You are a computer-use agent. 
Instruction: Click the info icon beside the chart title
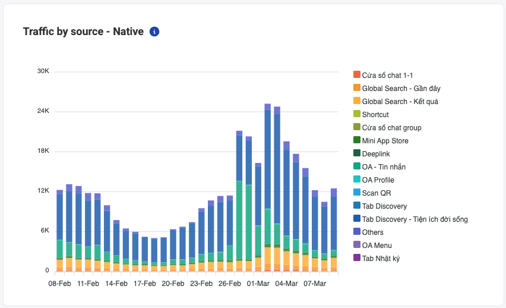tap(154, 32)
